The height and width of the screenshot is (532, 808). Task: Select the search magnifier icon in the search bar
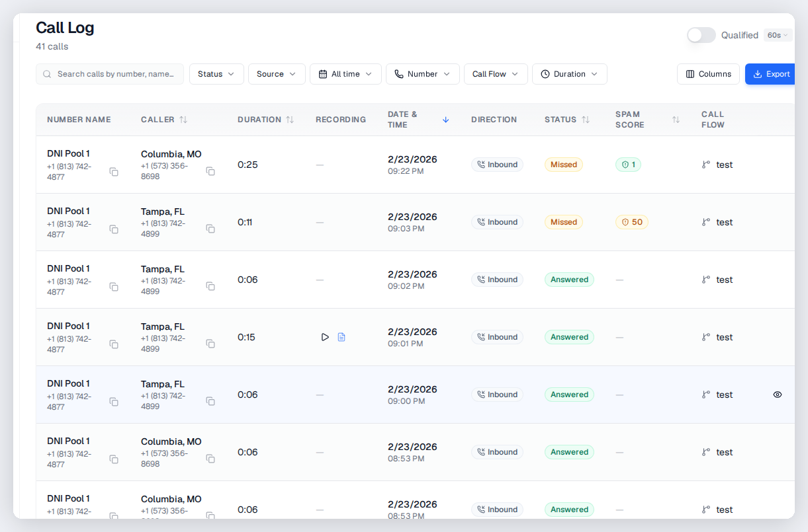click(x=47, y=74)
